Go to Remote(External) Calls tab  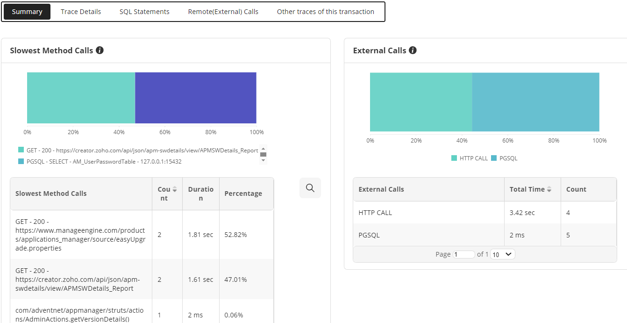(x=223, y=12)
